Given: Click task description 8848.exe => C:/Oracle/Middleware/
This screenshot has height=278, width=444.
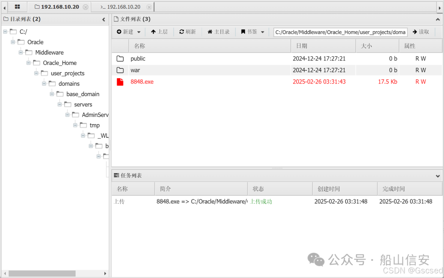Looking at the screenshot, I should [x=202, y=202].
